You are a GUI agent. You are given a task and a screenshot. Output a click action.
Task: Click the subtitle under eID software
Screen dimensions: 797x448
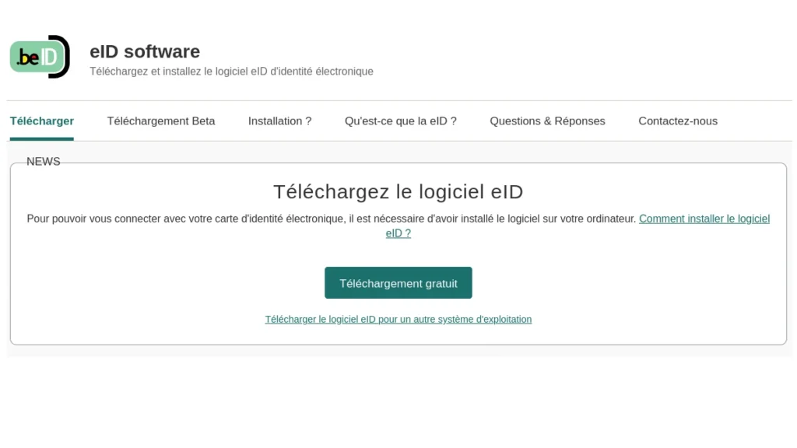pos(231,72)
